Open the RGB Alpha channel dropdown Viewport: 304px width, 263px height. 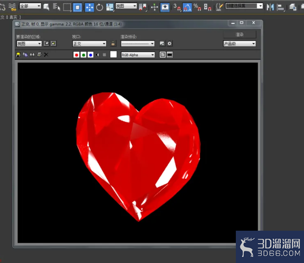[138, 55]
